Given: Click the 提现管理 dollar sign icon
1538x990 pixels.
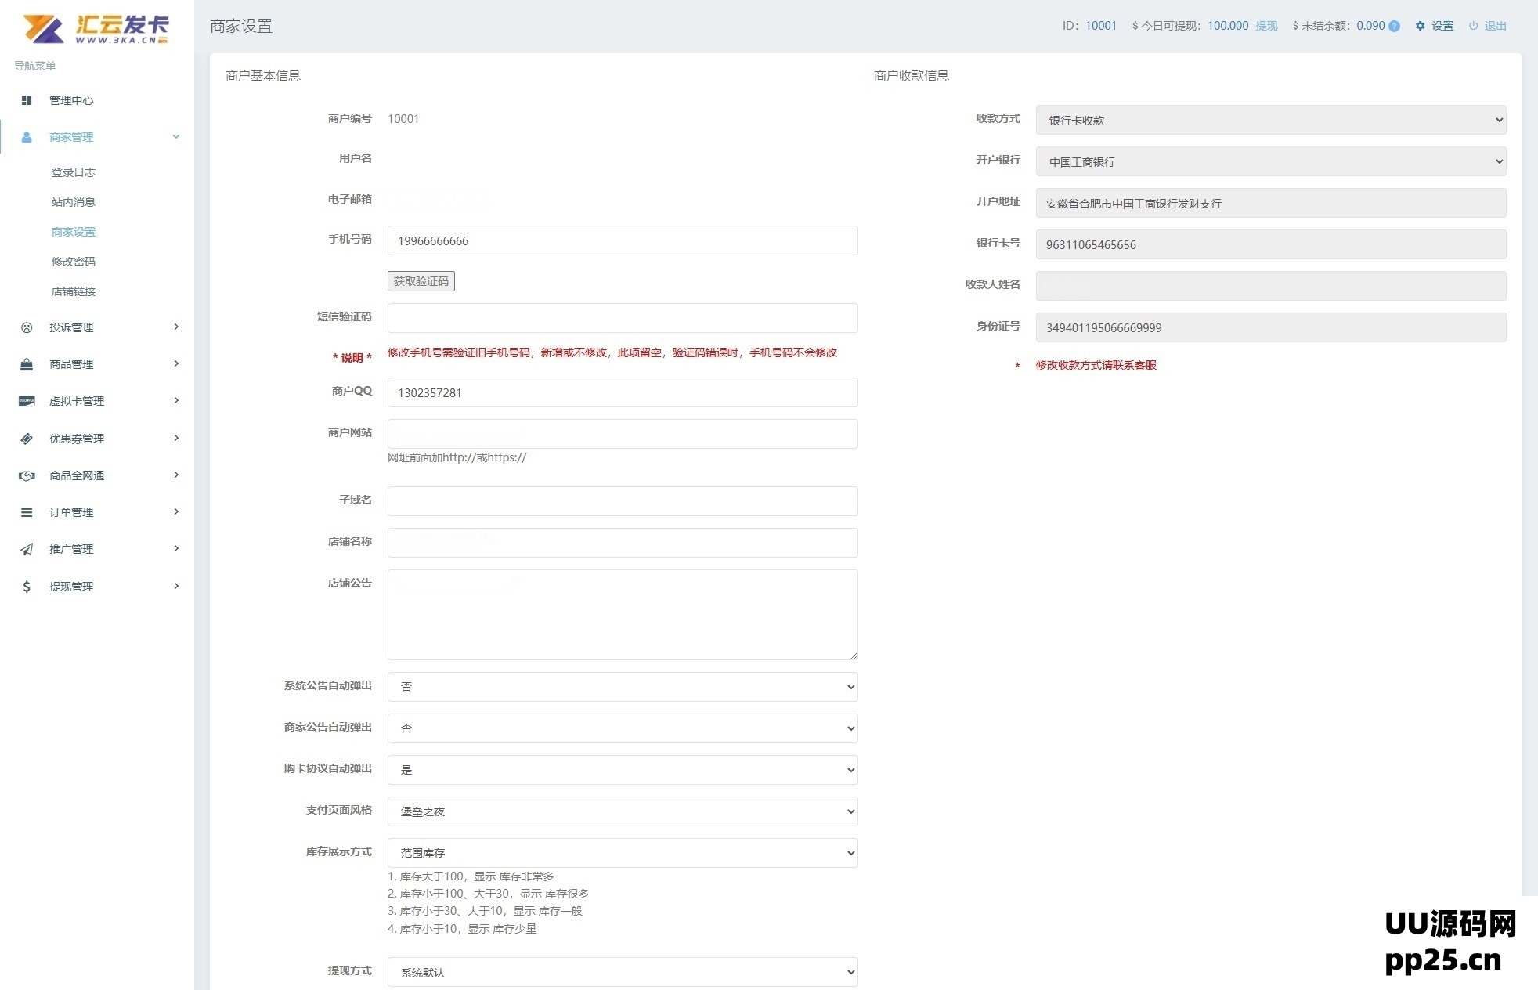Looking at the screenshot, I should (27, 587).
